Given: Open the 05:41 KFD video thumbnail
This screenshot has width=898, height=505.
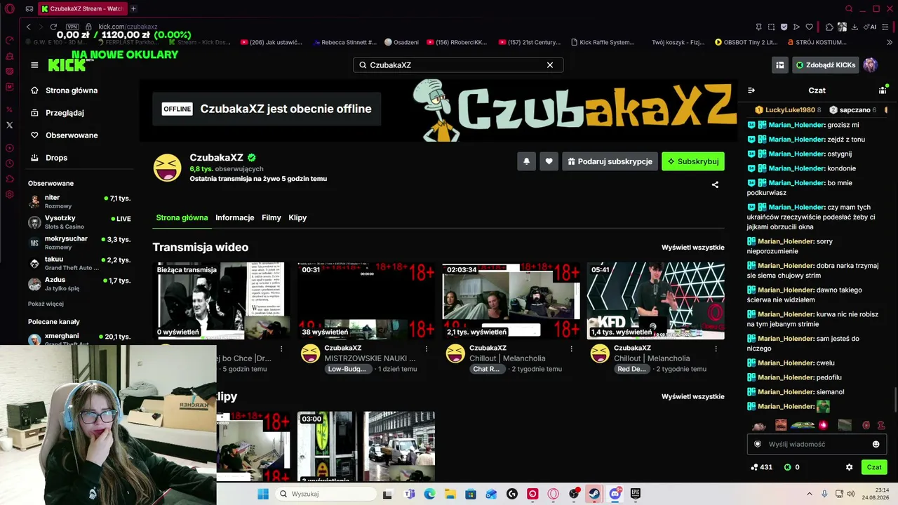Looking at the screenshot, I should (x=656, y=301).
